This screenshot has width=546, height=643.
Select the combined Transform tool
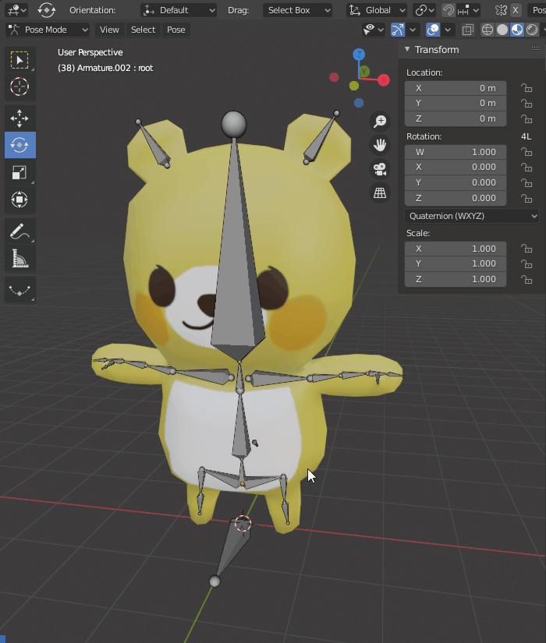point(19,200)
